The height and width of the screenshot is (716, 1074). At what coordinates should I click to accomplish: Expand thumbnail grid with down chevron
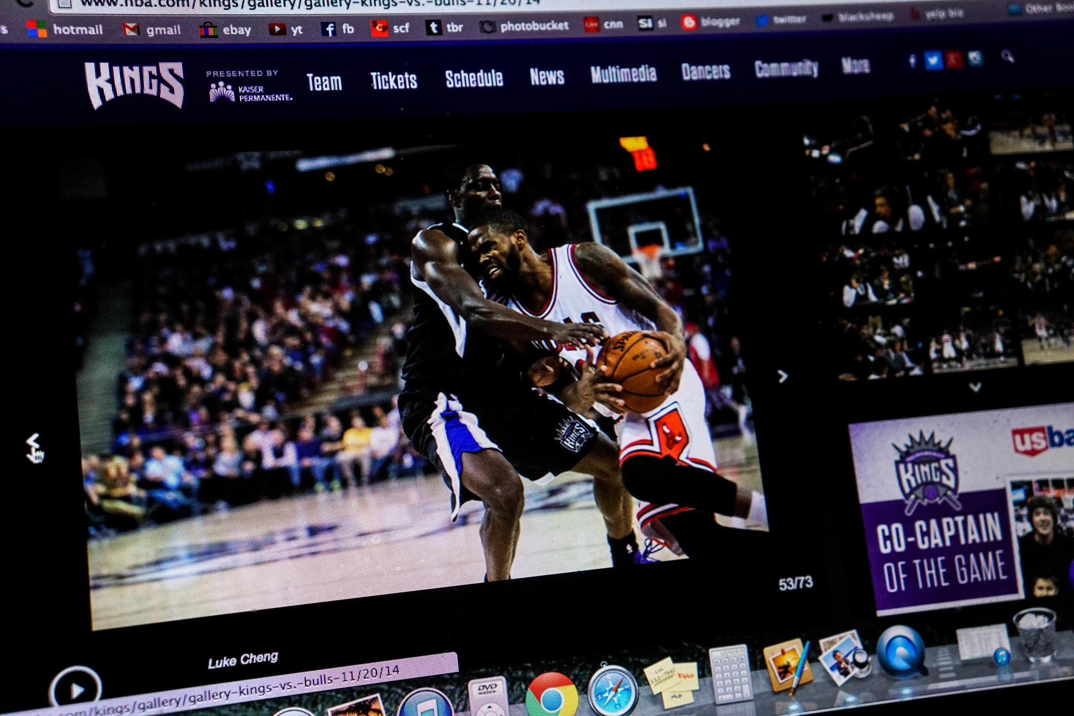click(x=975, y=387)
